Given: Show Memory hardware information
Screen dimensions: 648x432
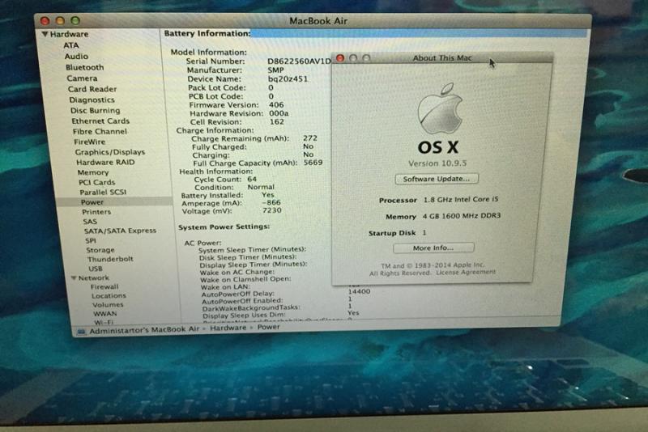Looking at the screenshot, I should click(x=93, y=172).
